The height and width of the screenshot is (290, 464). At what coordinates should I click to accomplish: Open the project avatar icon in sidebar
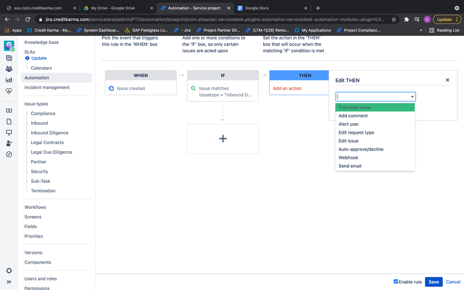(x=9, y=46)
